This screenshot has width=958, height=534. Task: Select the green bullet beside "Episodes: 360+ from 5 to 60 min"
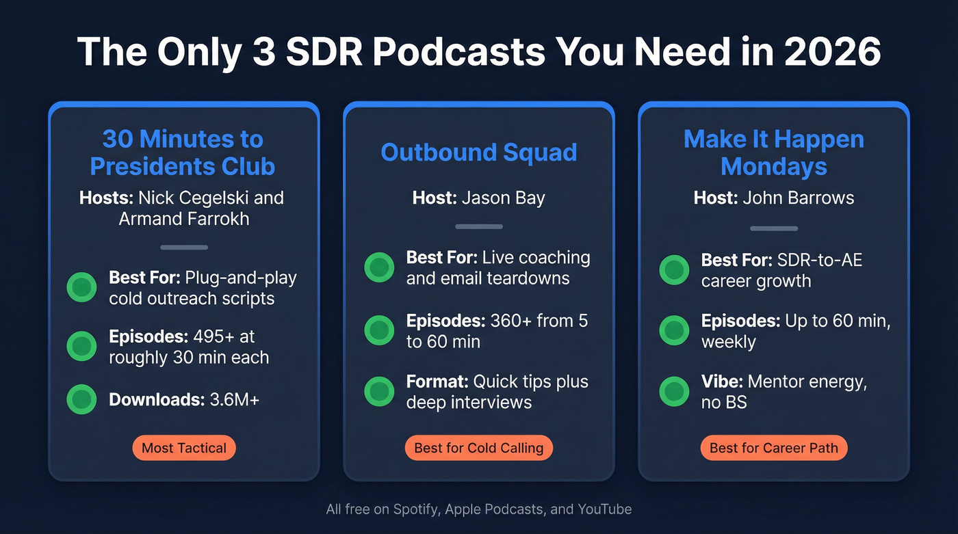point(378,330)
